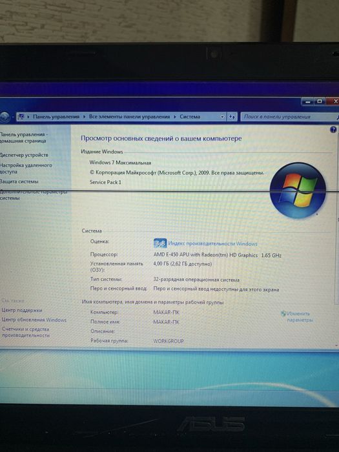Image resolution: width=339 pixels, height=452 pixels.
Task: Click WORKGROUP value
Action: (x=169, y=341)
